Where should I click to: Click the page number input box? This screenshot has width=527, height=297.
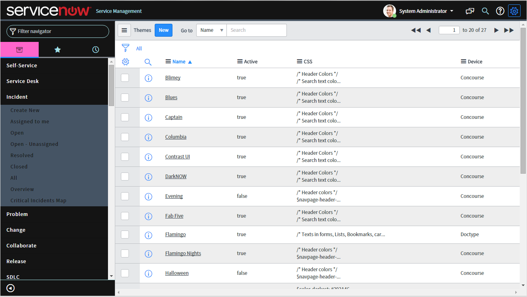click(449, 30)
